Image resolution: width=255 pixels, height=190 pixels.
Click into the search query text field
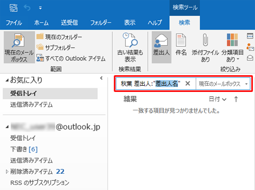coord(150,84)
